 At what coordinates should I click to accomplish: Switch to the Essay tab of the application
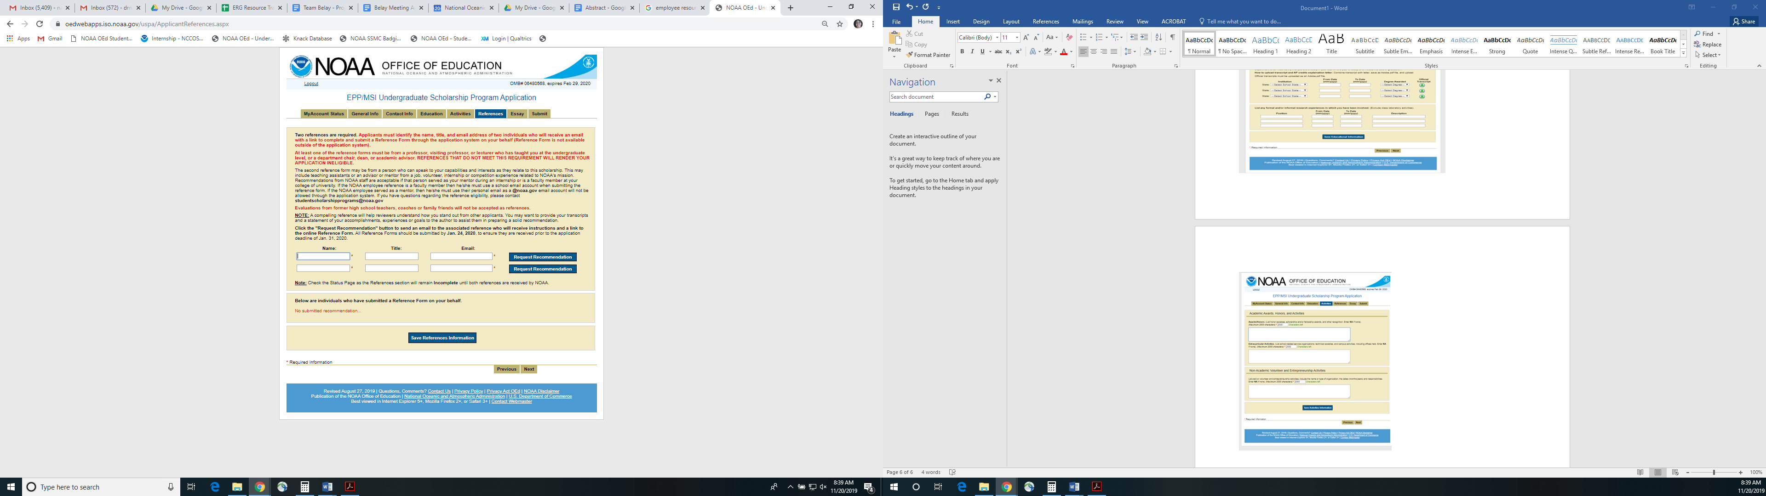tap(517, 114)
